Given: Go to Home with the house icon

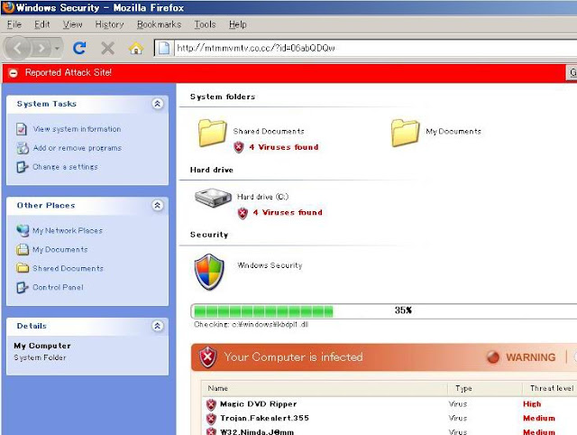Looking at the screenshot, I should [136, 48].
